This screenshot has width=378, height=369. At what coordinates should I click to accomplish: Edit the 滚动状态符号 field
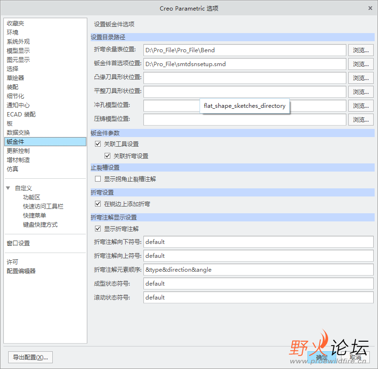[x=259, y=298]
